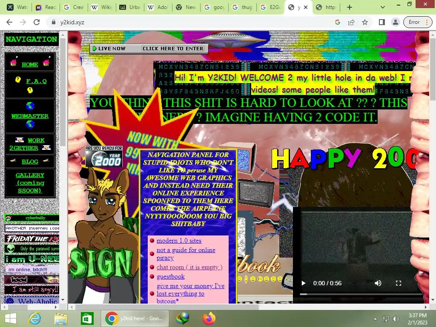This screenshot has width=436, height=327.
Task: Open the WEBMASTER navigation link
Action: pos(30,116)
